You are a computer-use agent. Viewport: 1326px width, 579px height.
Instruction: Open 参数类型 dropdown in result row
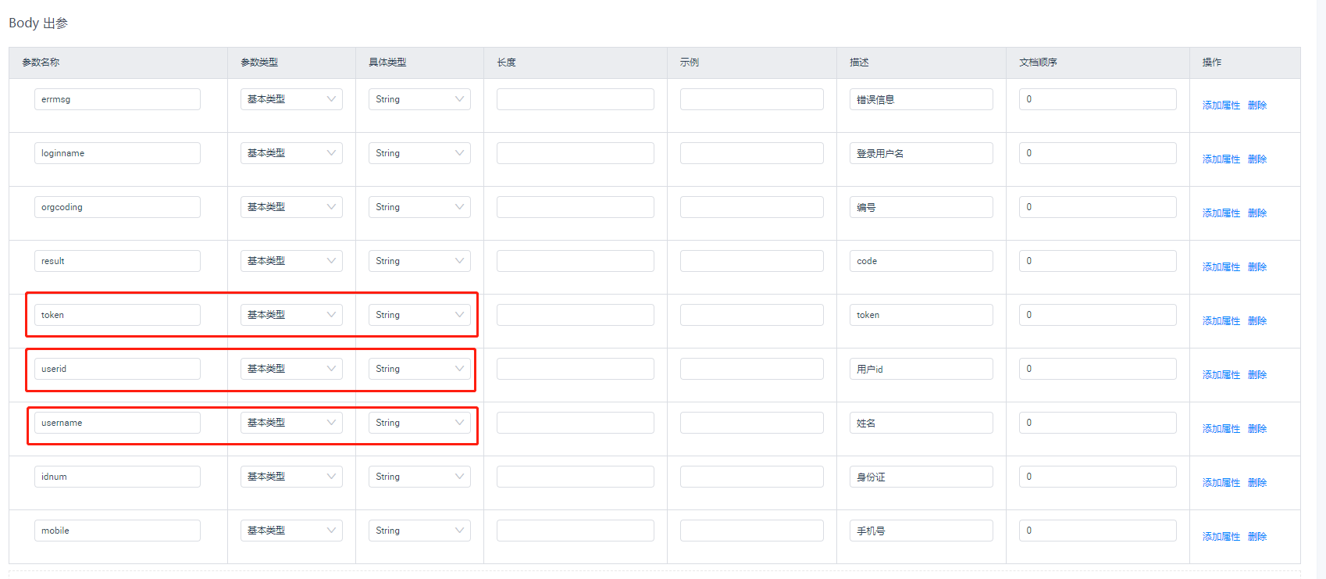[x=291, y=261]
